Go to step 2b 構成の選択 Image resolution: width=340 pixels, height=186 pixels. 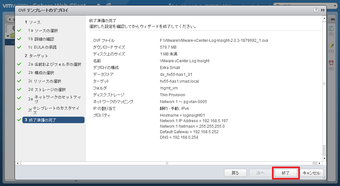pos(41,73)
